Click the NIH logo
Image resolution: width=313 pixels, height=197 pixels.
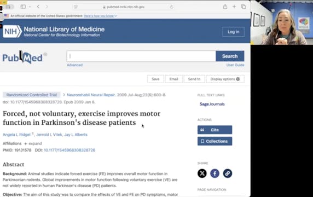pos(12,31)
